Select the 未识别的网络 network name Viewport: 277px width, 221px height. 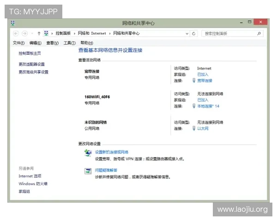pos(96,122)
